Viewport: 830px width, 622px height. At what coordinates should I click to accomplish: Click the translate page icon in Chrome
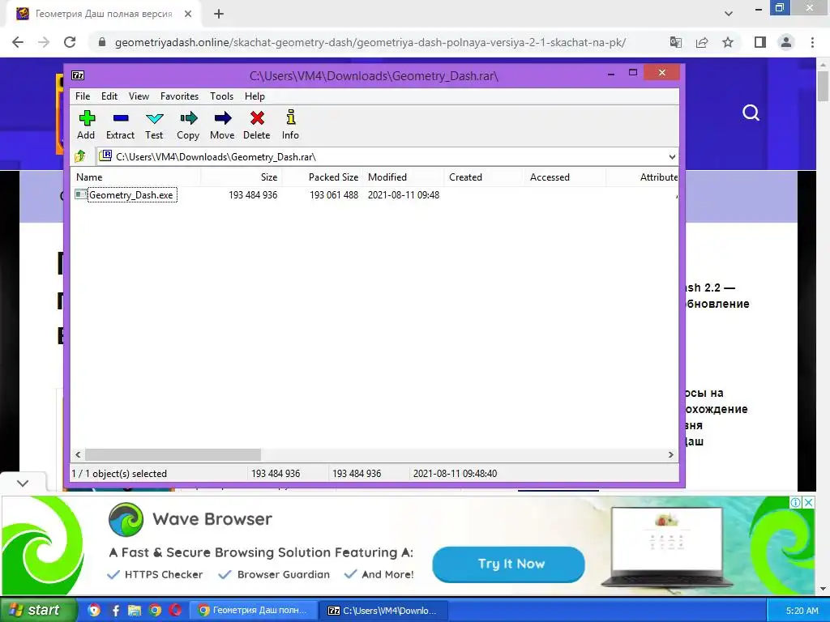tap(676, 42)
